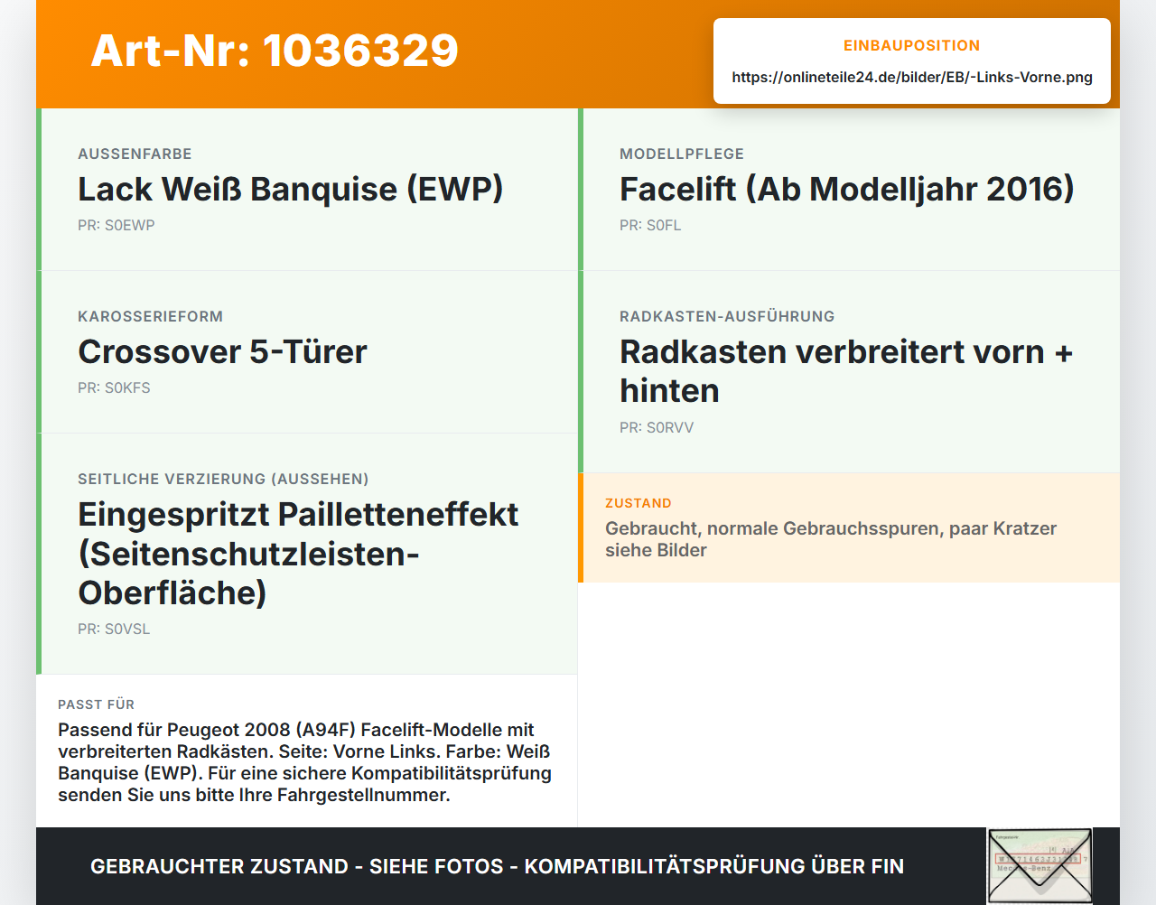Click the GEBRAUCHTER ZUSTAND footer banner text
The height and width of the screenshot is (905, 1156).
coord(497,866)
